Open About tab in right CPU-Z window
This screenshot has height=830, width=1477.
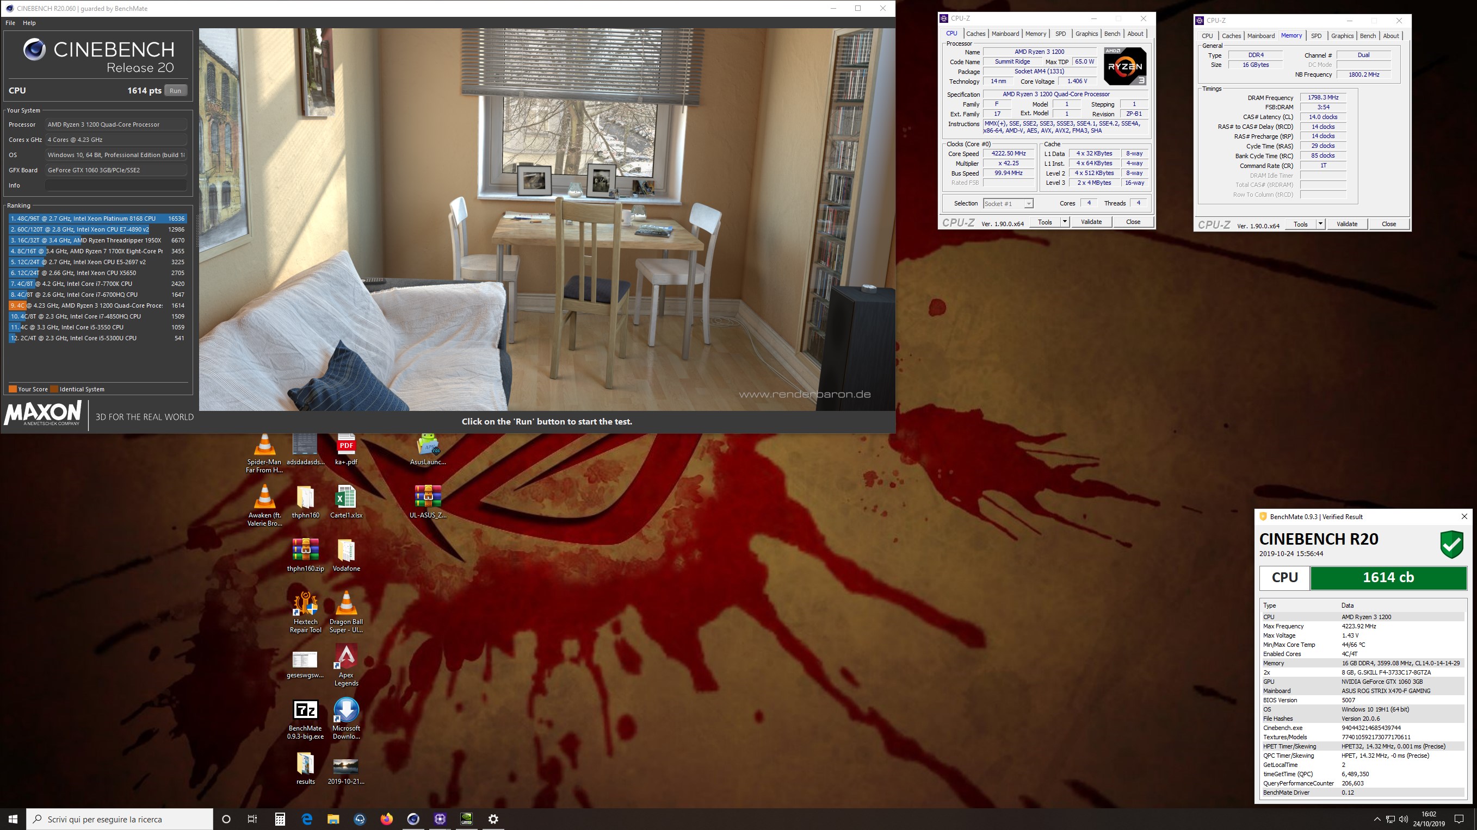coord(1391,35)
